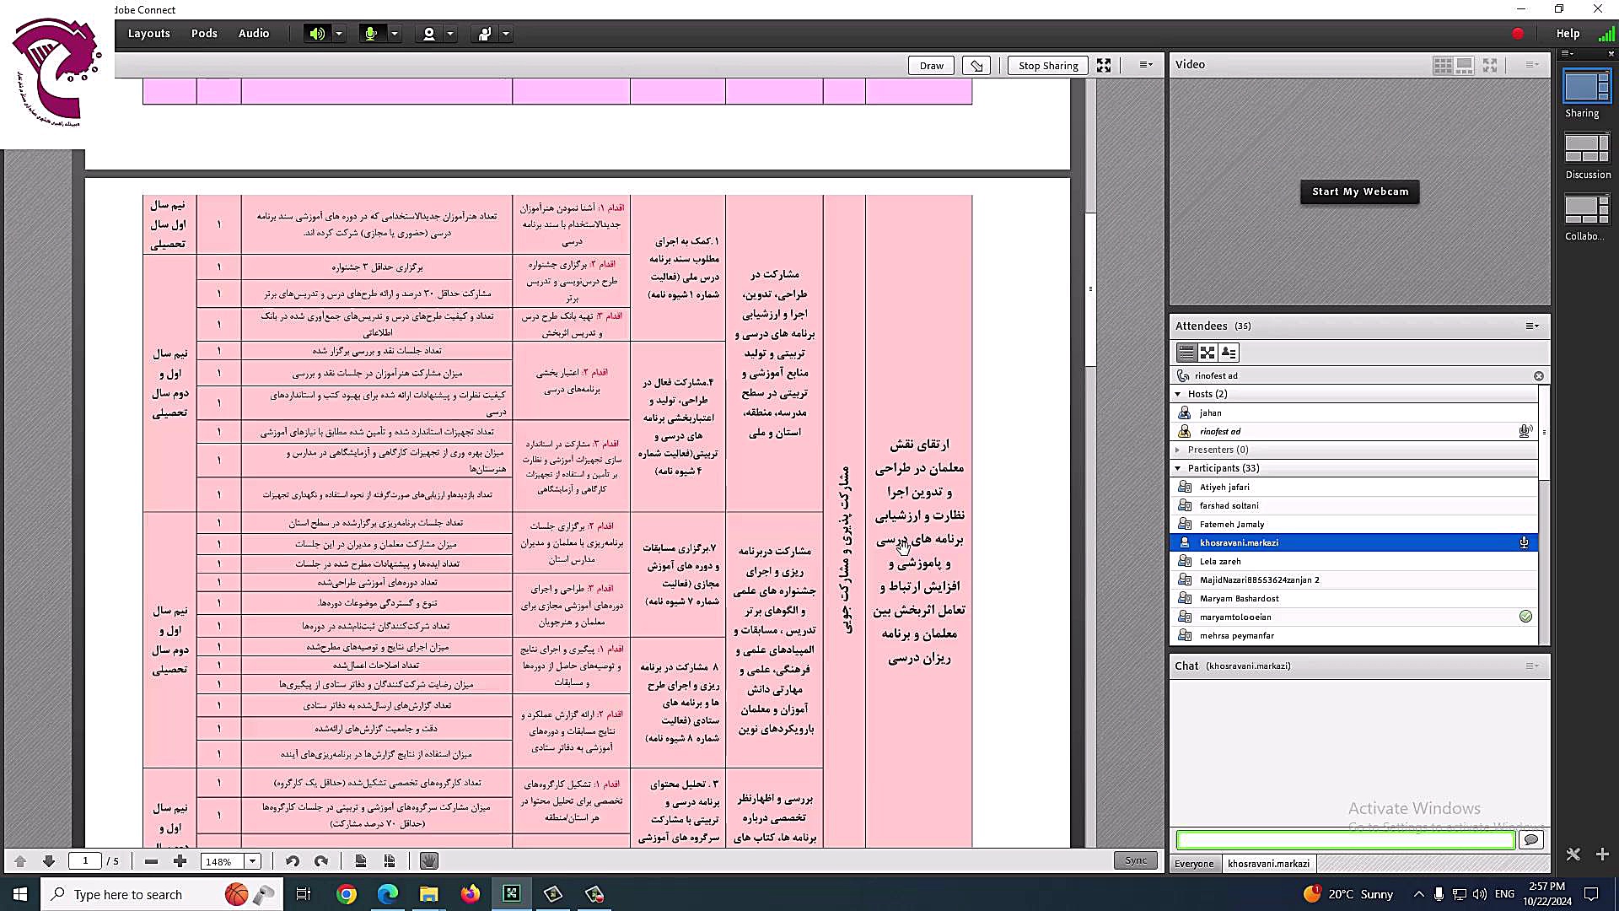Open the zoom percentage dropdown

click(252, 861)
